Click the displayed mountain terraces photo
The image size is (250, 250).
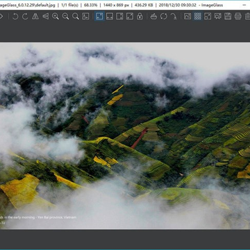pos(125,135)
